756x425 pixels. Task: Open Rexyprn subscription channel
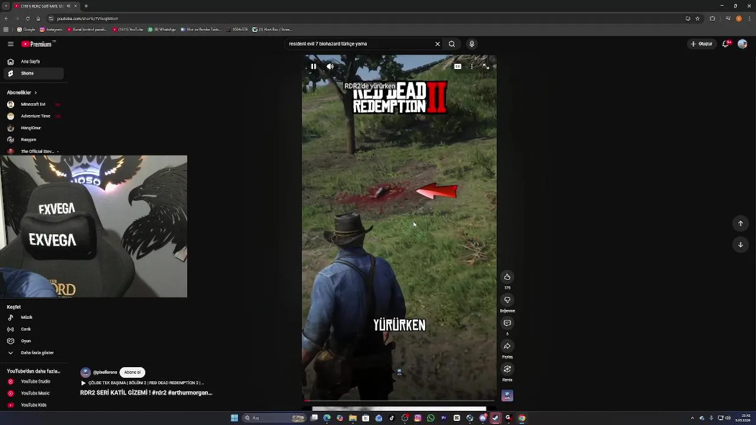[x=32, y=140]
